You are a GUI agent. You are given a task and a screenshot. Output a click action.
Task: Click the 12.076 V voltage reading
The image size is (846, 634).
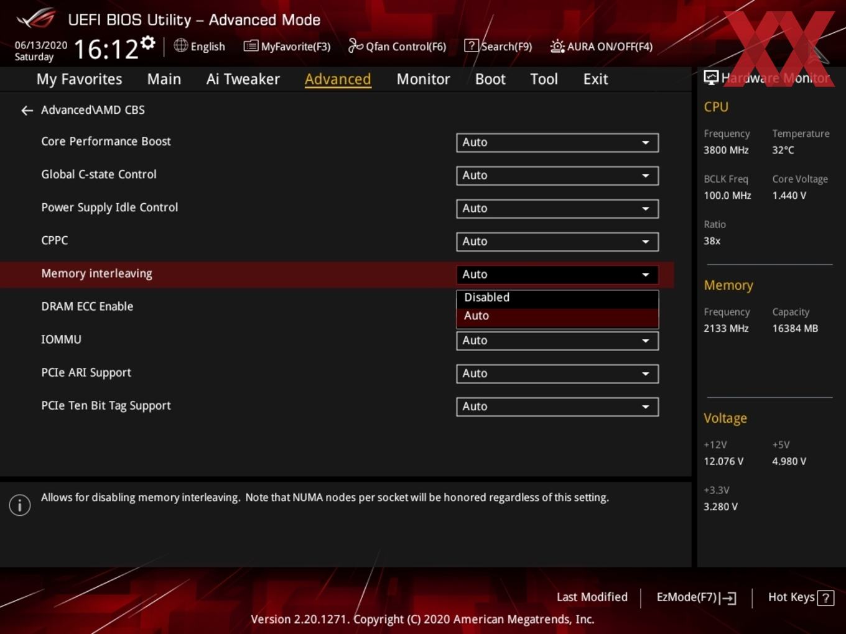[723, 462]
